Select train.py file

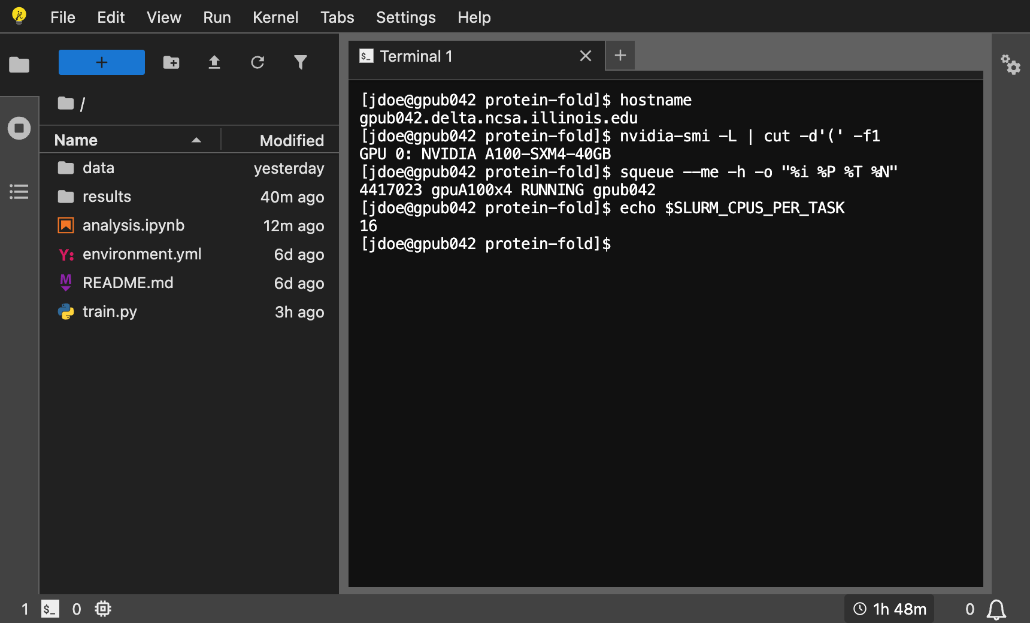[189, 312]
